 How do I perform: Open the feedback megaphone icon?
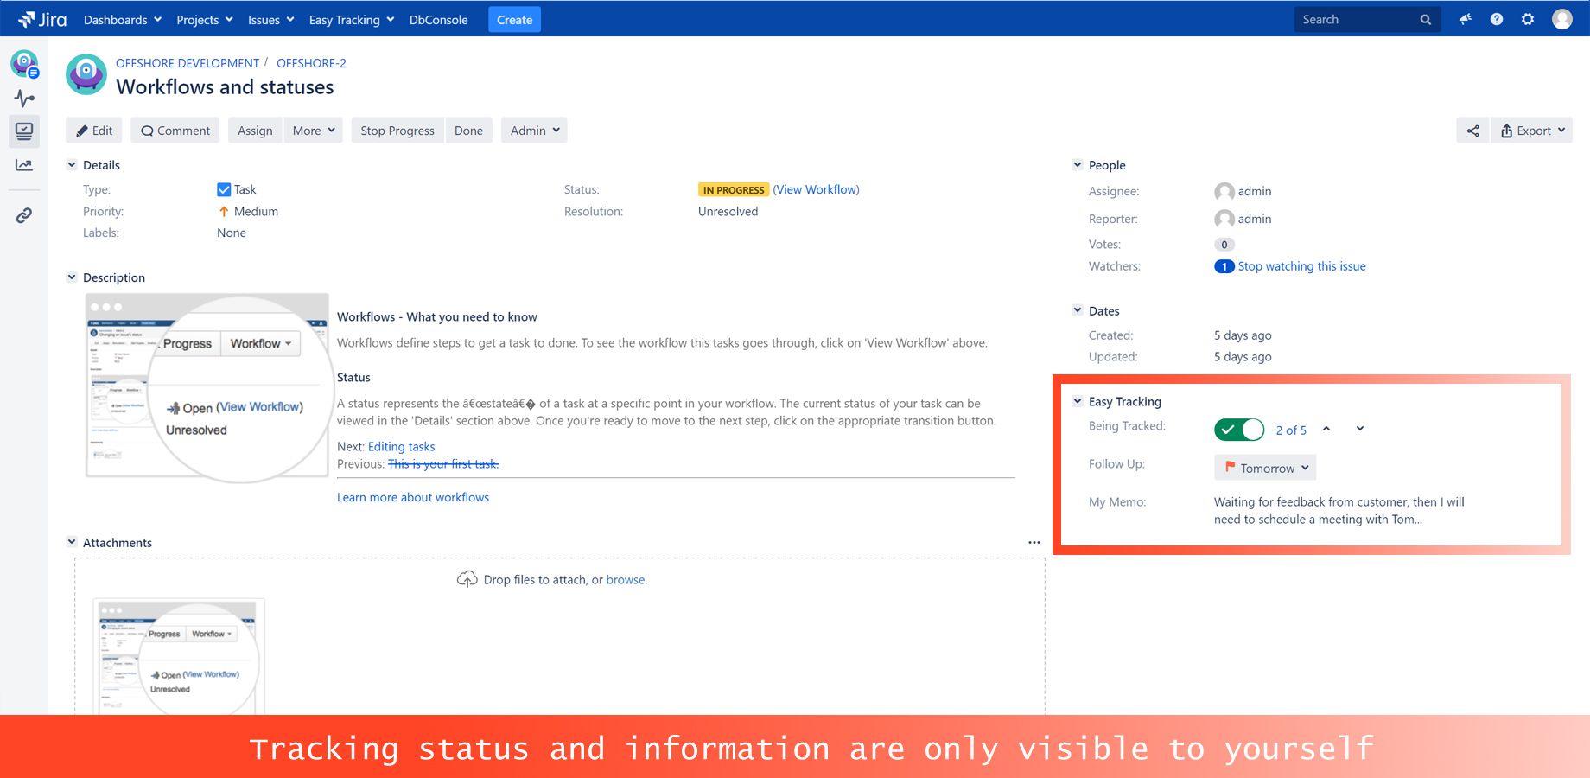coord(1466,19)
